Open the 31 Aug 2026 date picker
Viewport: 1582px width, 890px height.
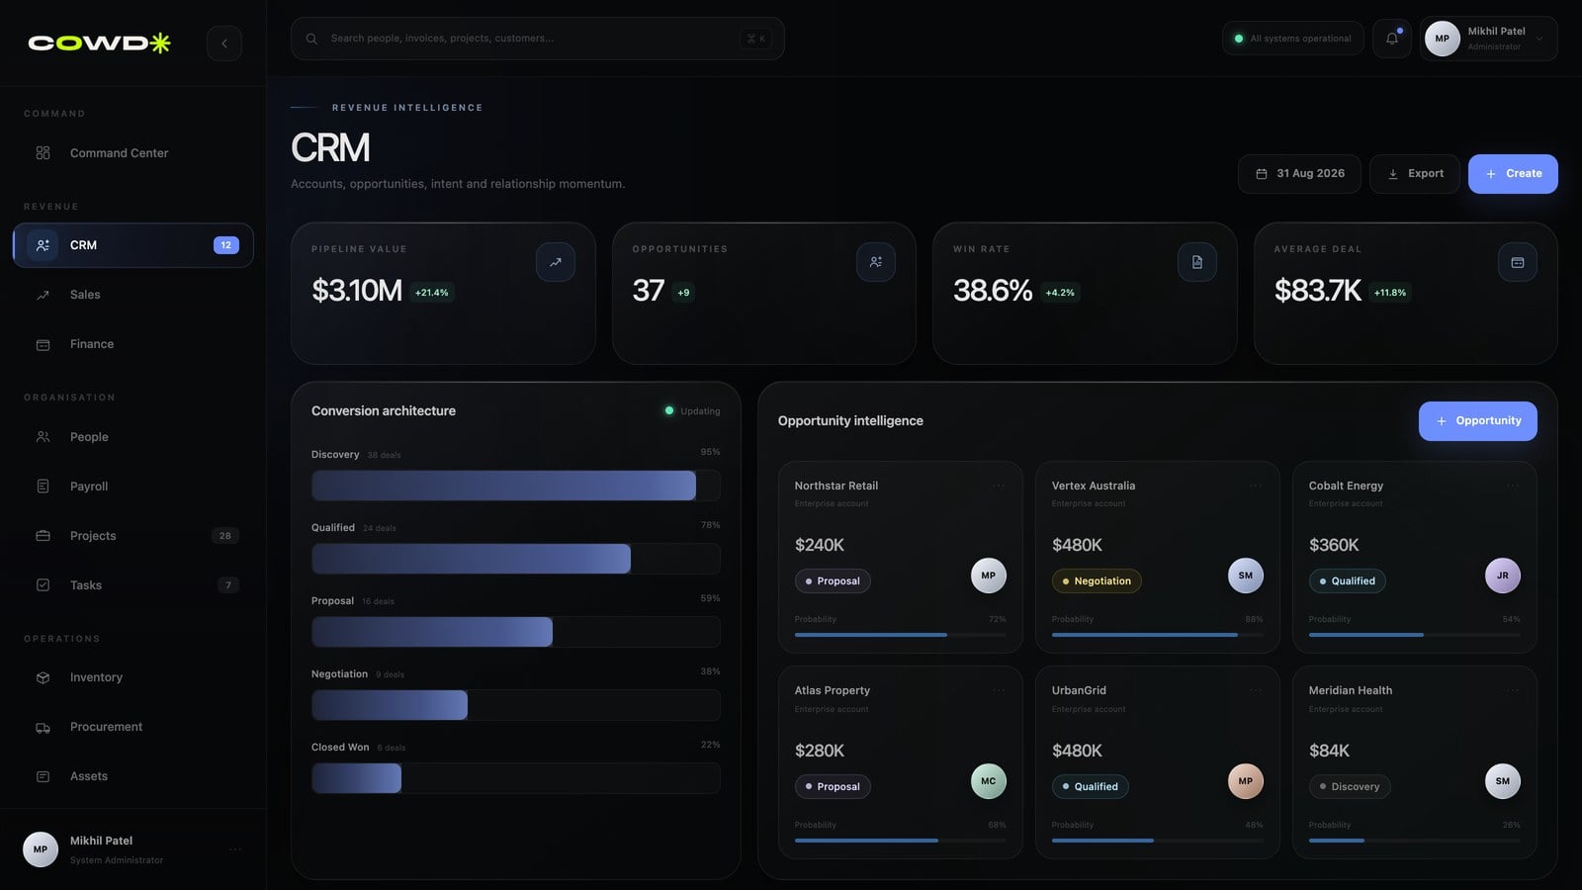pyautogui.click(x=1299, y=174)
